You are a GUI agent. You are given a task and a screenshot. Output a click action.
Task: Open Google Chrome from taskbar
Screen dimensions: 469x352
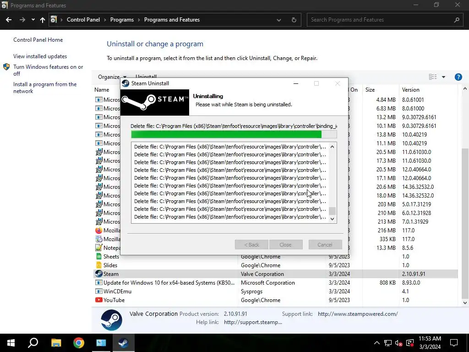[78, 343]
